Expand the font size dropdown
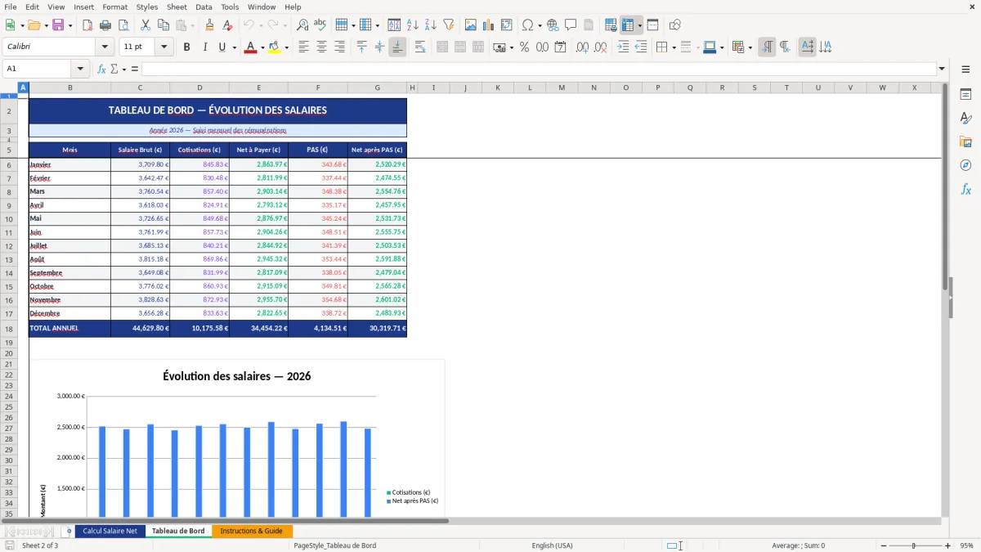Viewport: 981px width, 552px height. 164,47
